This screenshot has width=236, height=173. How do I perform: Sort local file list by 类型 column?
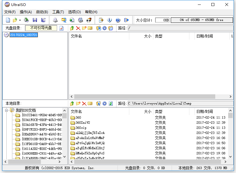[171, 111]
